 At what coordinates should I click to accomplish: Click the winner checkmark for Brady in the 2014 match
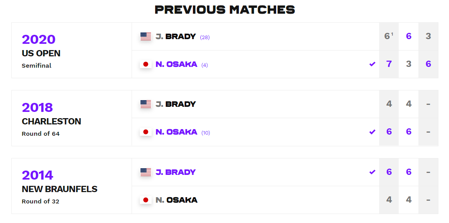click(x=372, y=172)
